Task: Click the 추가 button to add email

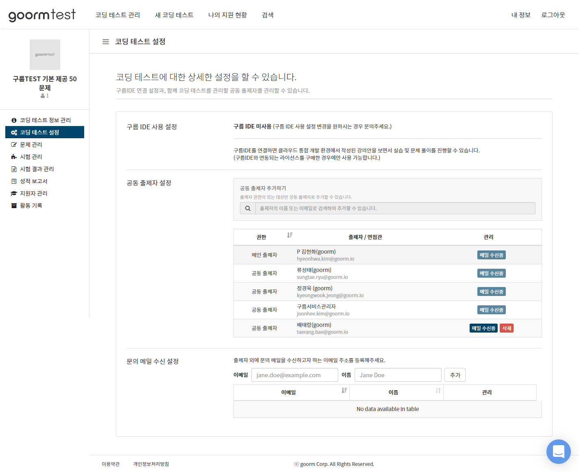Action: pyautogui.click(x=455, y=375)
